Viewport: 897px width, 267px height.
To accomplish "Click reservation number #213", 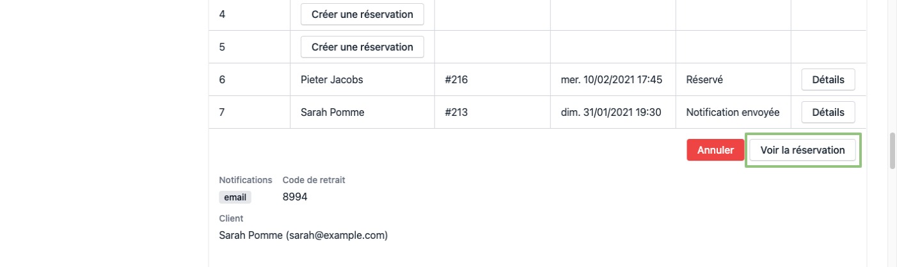I will [x=456, y=112].
